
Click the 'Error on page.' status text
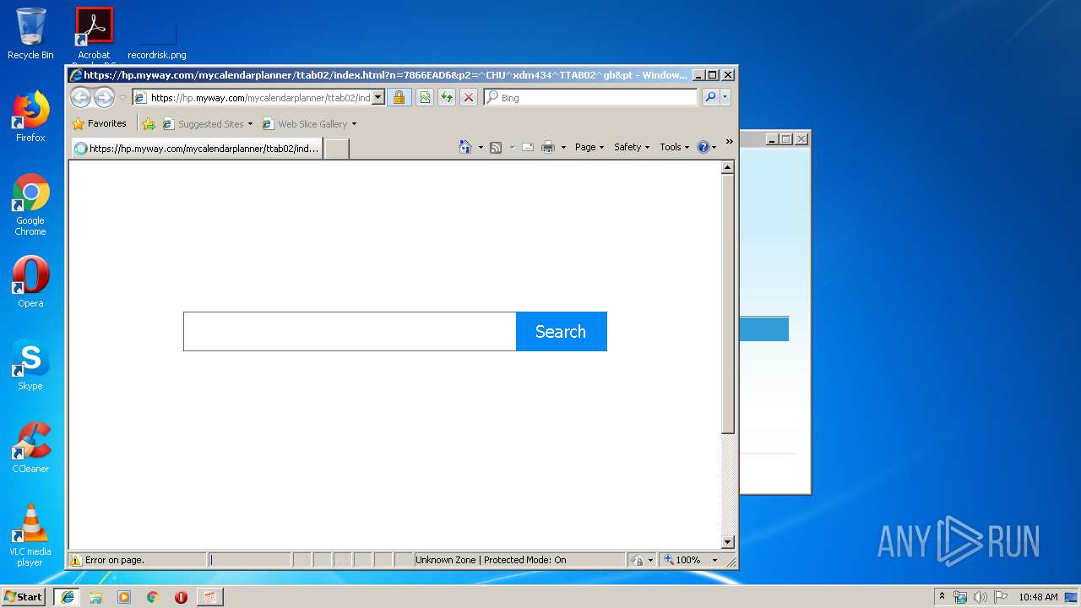[115, 560]
